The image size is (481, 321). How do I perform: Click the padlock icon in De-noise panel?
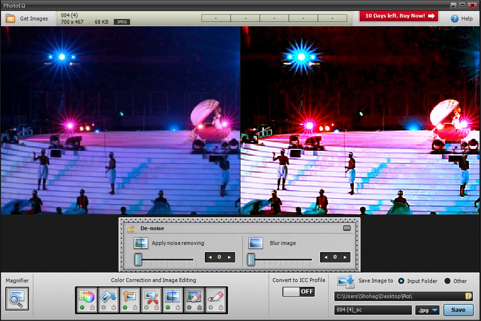(x=131, y=229)
